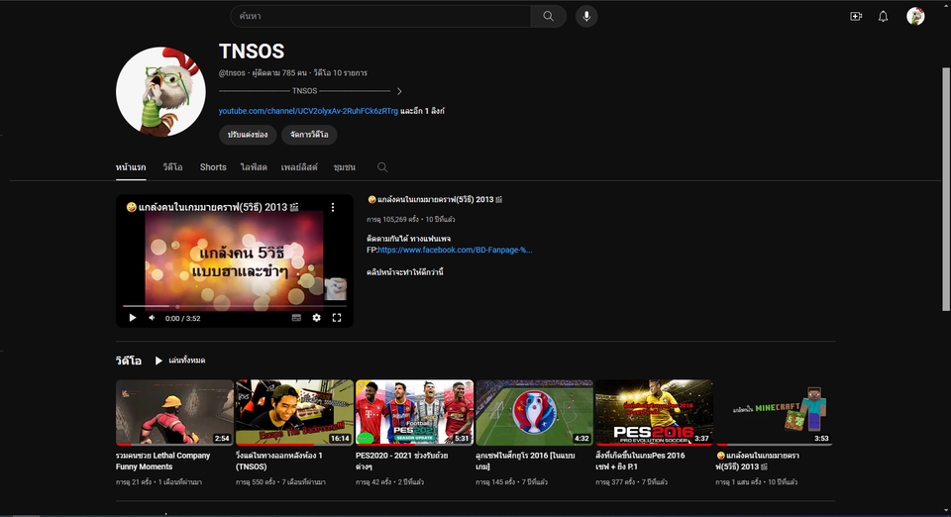Open the PES2020 - 2021 video thumbnail
Image resolution: width=951 pixels, height=517 pixels.
pos(414,413)
